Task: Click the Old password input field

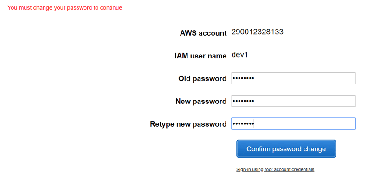Action: point(293,78)
